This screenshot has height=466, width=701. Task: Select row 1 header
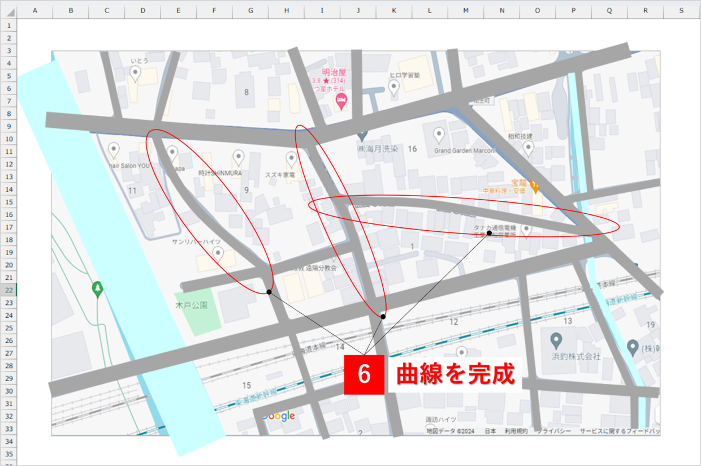click(x=8, y=25)
